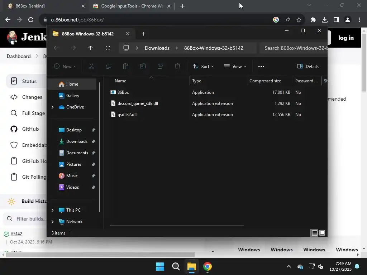Open pinned Music folder
This screenshot has height=275, width=367.
coord(72,176)
